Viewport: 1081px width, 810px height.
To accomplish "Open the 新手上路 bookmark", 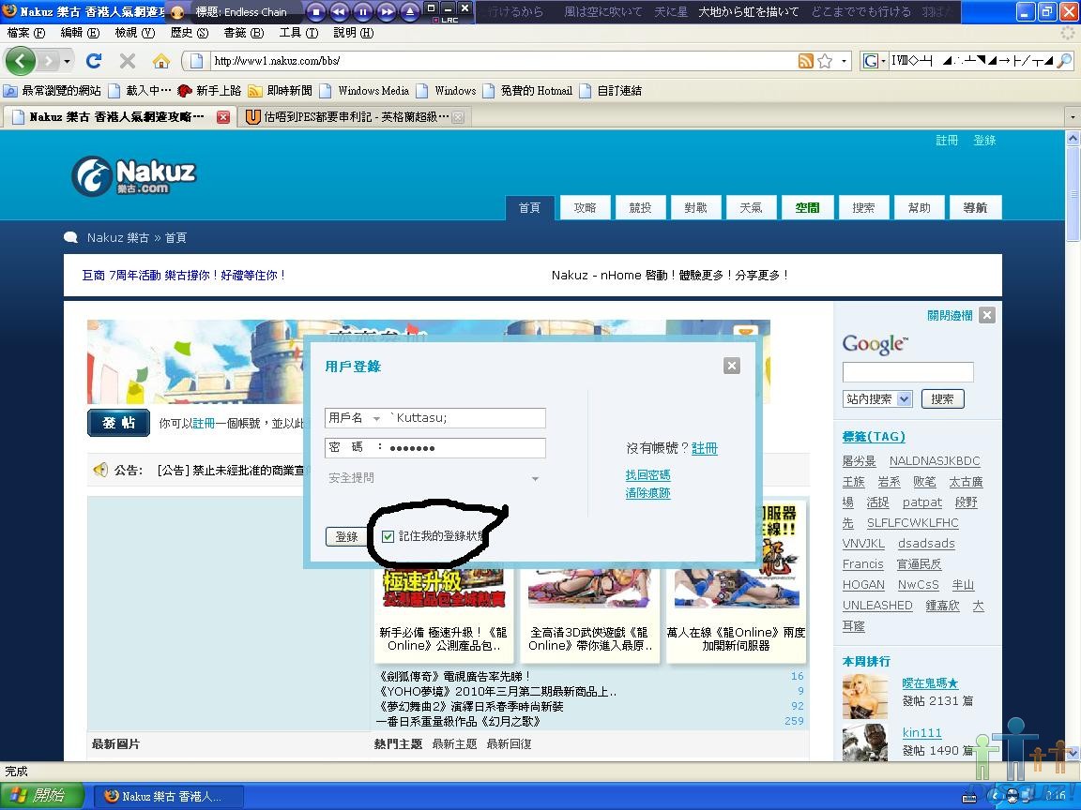I will click(x=209, y=90).
